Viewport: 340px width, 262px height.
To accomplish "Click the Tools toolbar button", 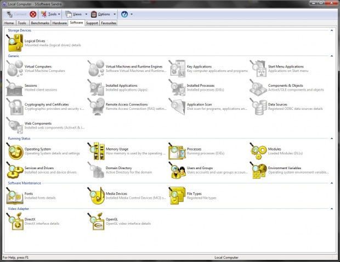I will point(49,14).
